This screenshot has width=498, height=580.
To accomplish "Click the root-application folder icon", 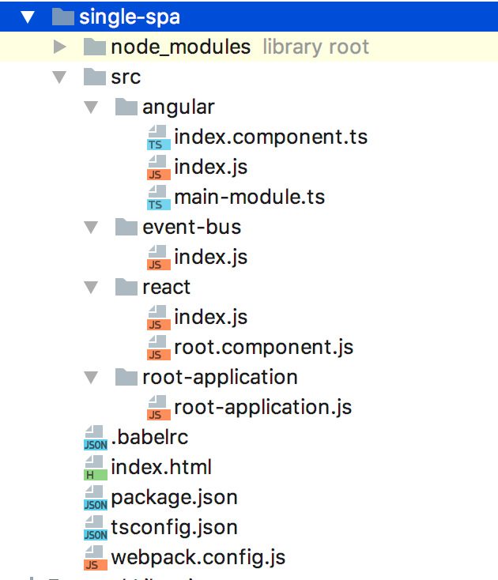I will click(x=126, y=377).
